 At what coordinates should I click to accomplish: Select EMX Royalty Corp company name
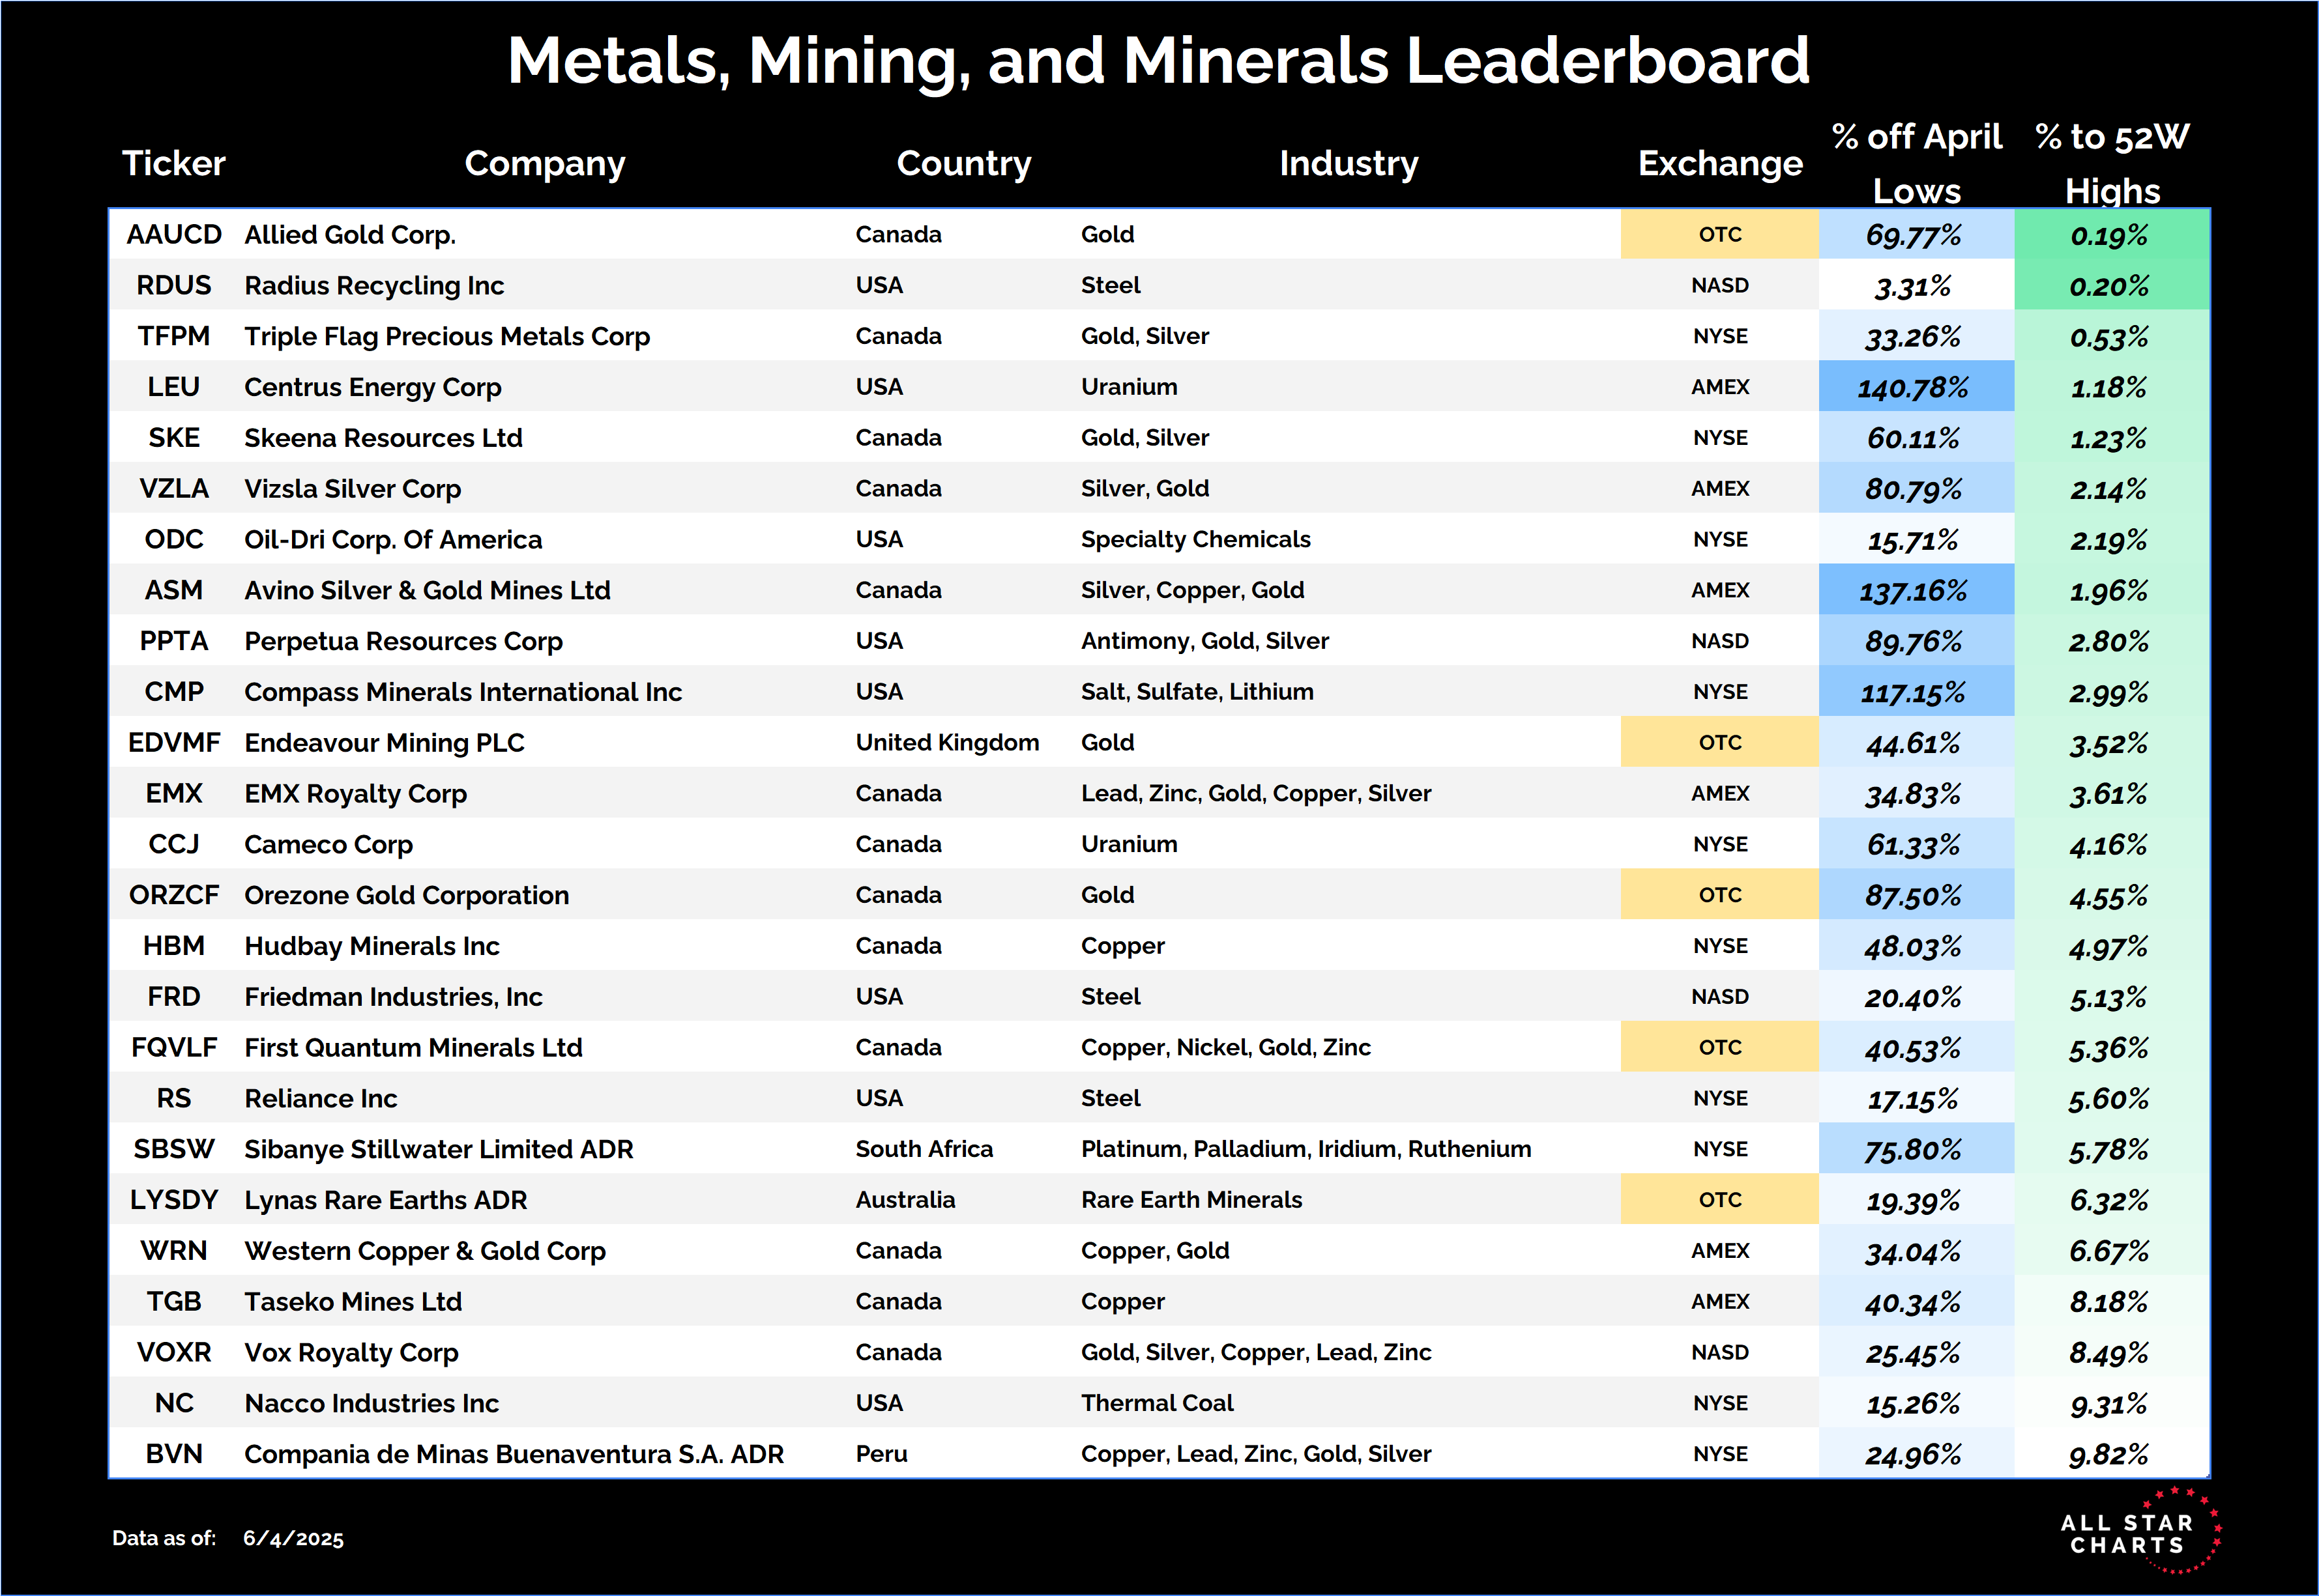[355, 793]
